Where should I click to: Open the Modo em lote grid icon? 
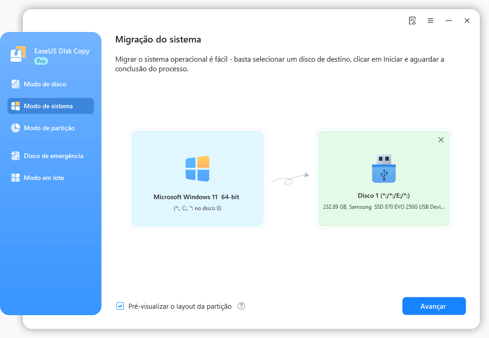(15, 178)
